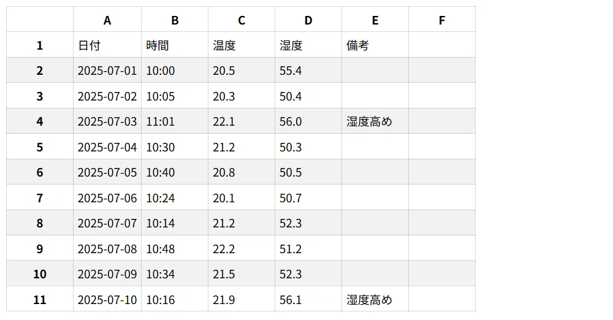Select column C header
The height and width of the screenshot is (320, 613).
[x=241, y=19]
